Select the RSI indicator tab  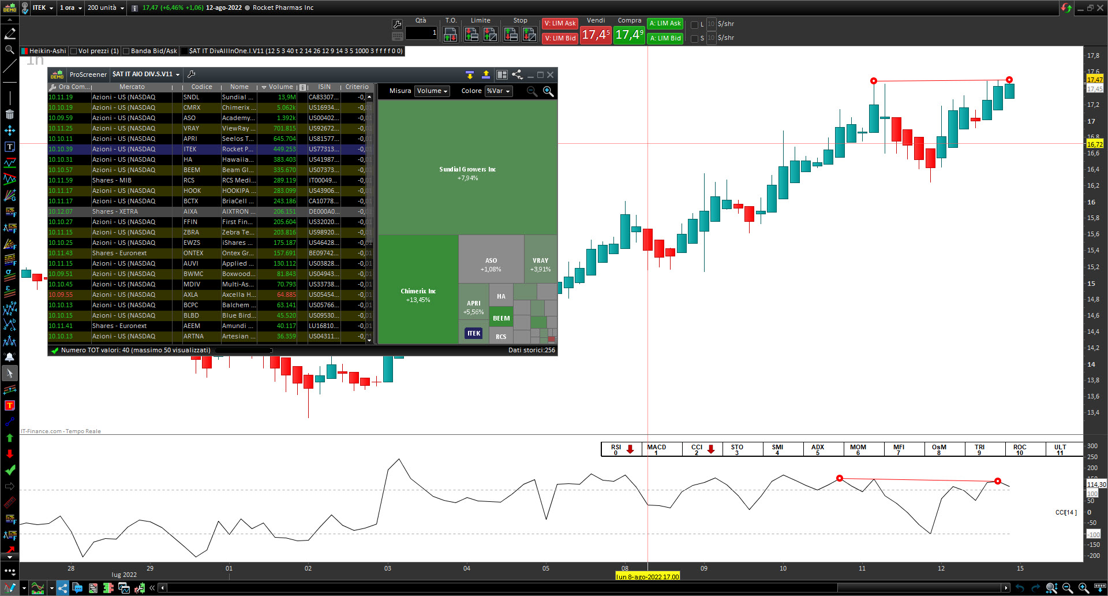click(622, 449)
